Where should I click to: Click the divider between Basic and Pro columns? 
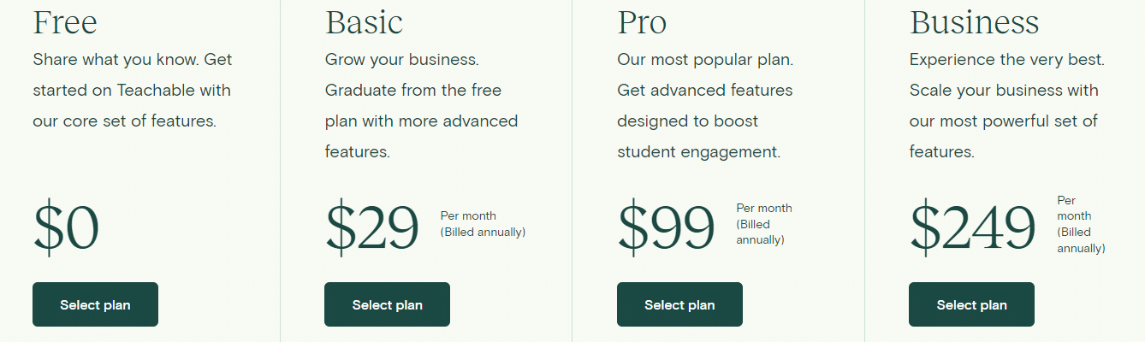572,171
